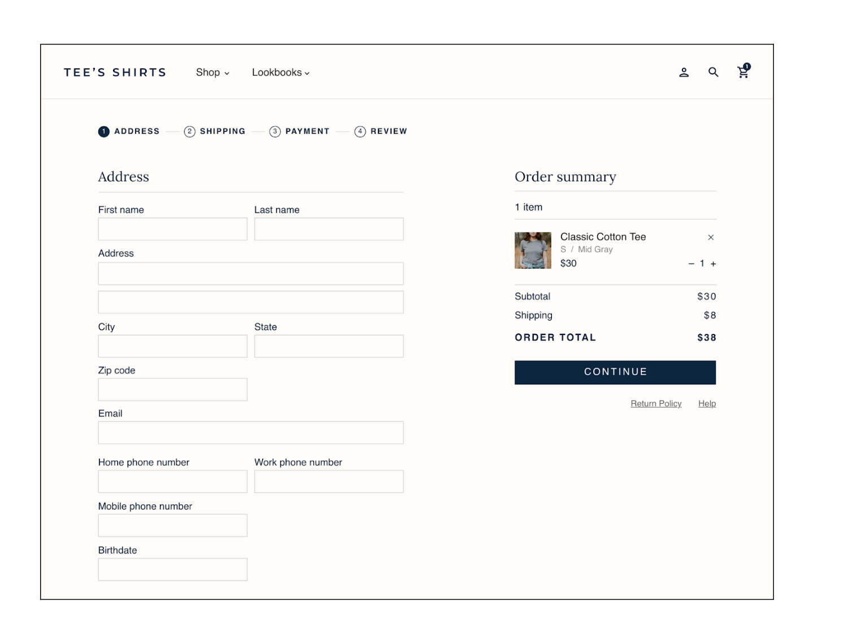Focus the Email field
Image resolution: width=844 pixels, height=633 pixels.
[251, 433]
